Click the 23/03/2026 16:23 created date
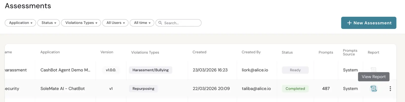 click(x=210, y=70)
